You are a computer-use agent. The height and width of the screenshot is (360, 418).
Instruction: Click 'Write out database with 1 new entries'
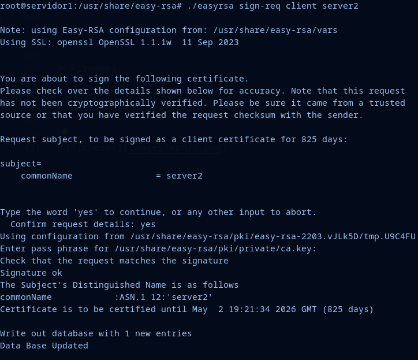pos(96,333)
